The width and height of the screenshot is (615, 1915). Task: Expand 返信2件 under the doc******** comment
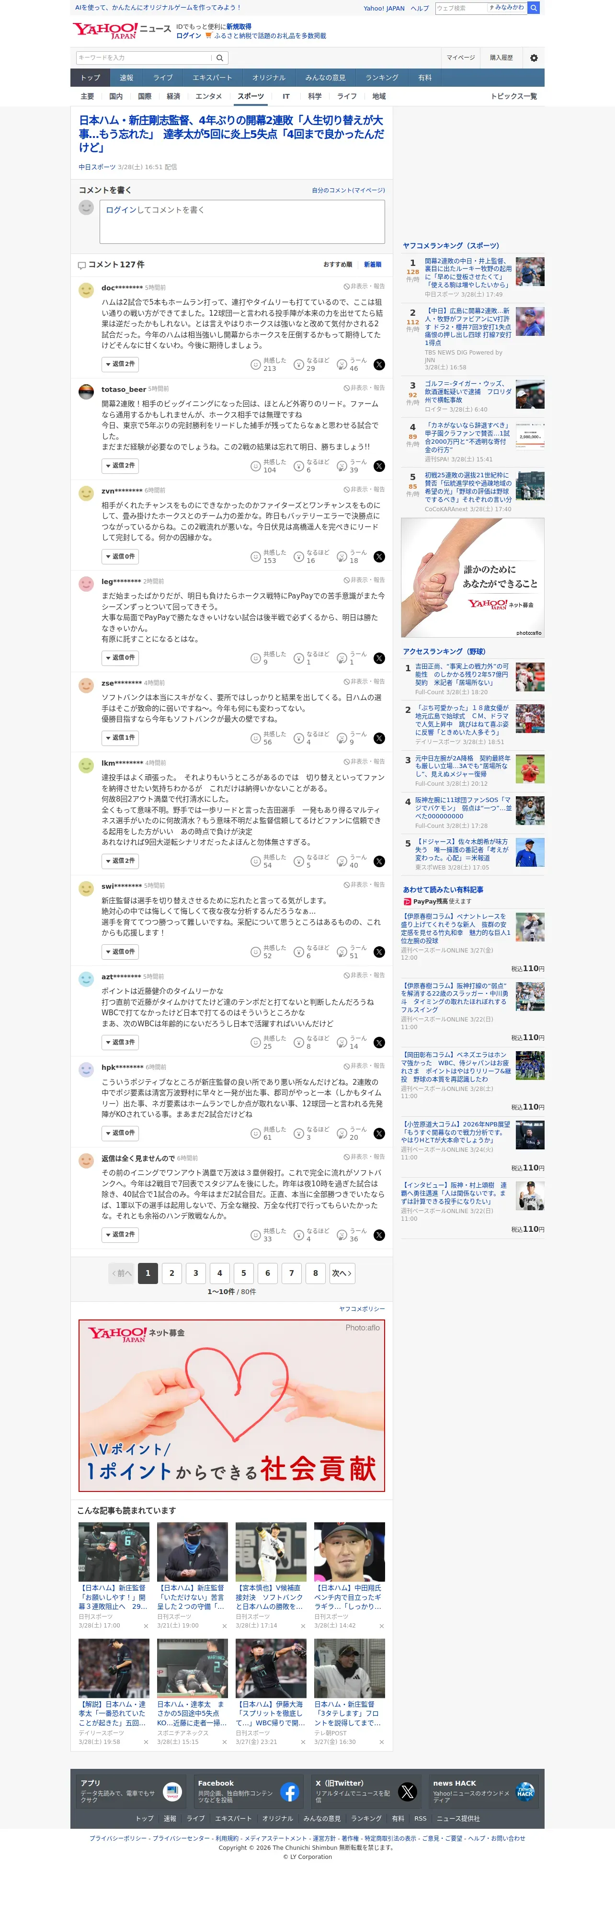[120, 364]
